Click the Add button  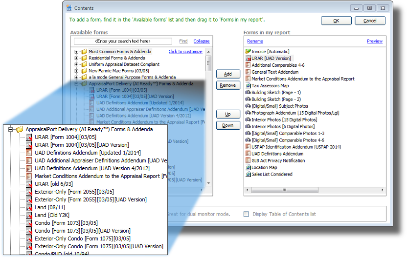coord(228,74)
